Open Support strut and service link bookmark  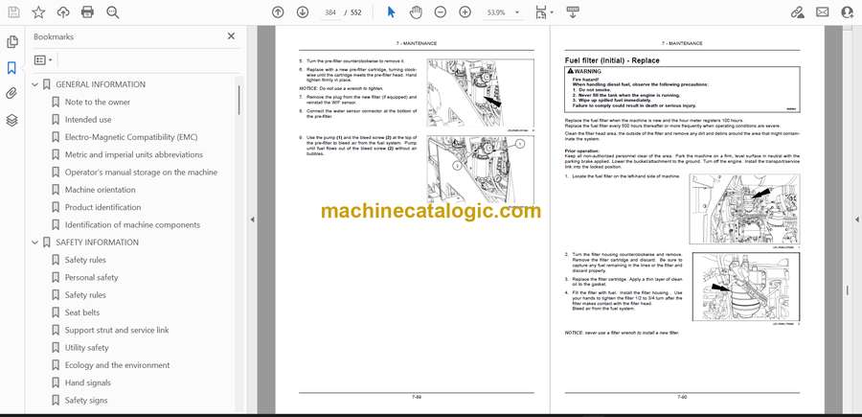click(x=117, y=330)
